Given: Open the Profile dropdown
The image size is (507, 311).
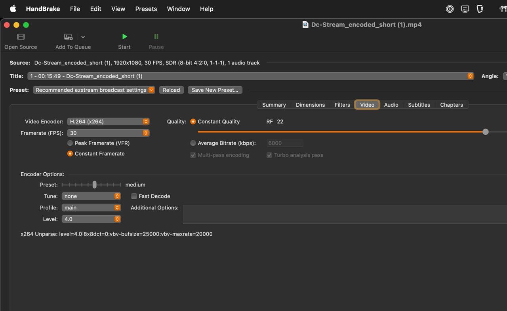Looking at the screenshot, I should [91, 207].
